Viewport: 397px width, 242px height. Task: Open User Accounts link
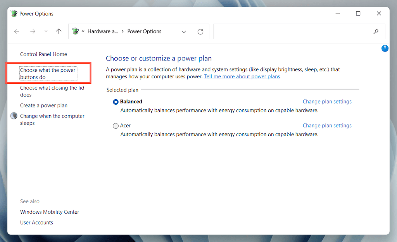tap(36, 223)
